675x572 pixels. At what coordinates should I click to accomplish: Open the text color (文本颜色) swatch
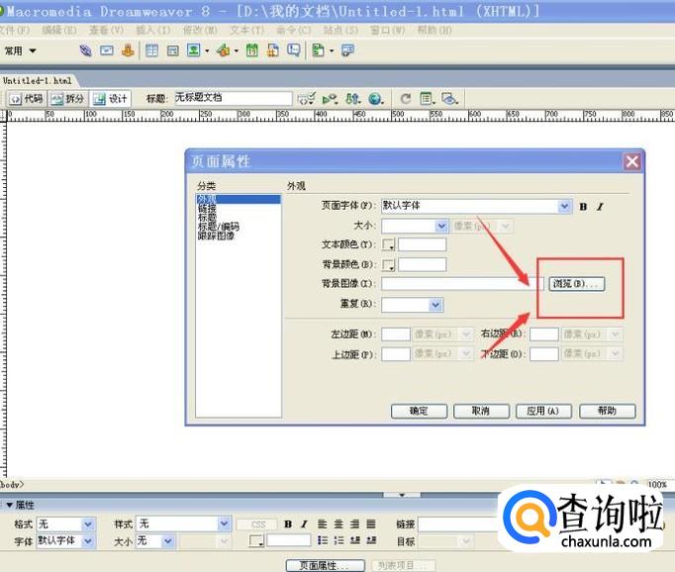388,244
